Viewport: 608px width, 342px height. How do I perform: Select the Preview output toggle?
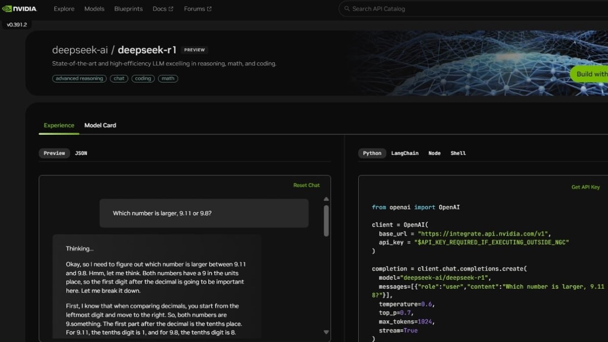pos(54,153)
